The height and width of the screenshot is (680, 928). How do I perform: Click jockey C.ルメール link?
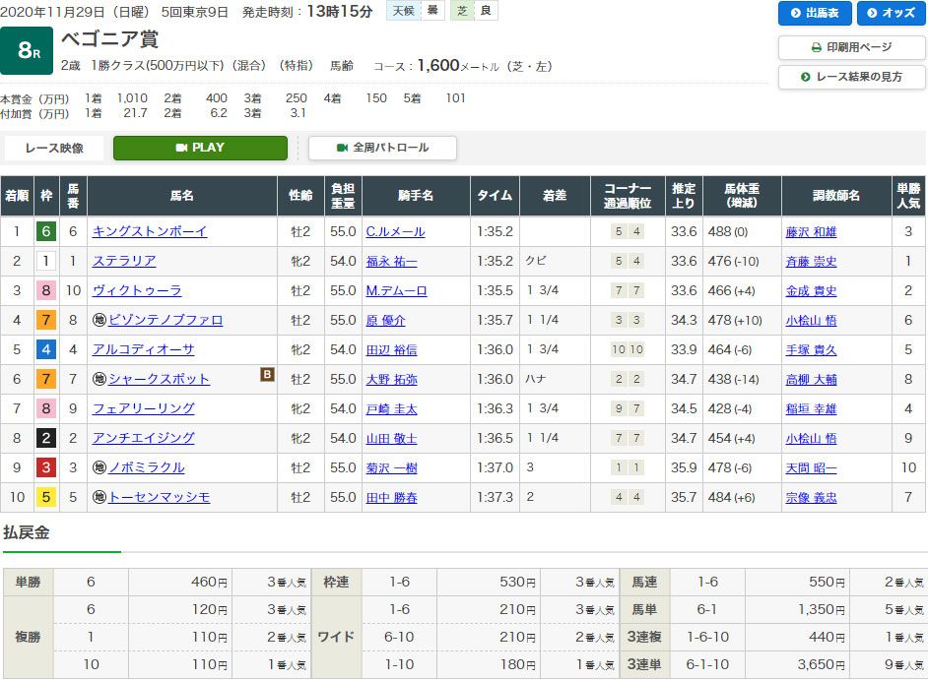coord(395,231)
